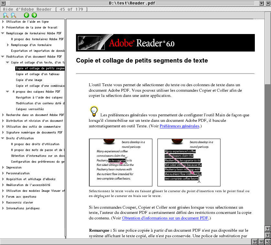Viewport: 271px width, 245px height.
Task: Click the "Forum aux questions" topic
Action: tap(21, 197)
